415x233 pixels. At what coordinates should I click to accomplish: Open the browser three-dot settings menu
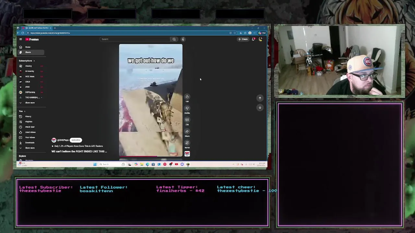coord(255,33)
